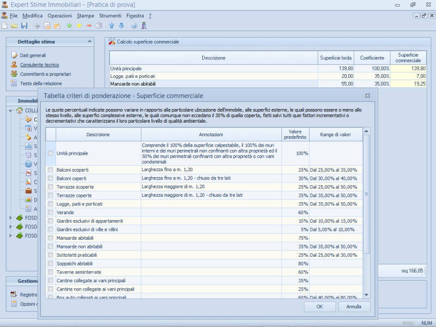Select the Mansarde non abitabili background table row
Screen dimensions: 436x327
[x=268, y=84]
